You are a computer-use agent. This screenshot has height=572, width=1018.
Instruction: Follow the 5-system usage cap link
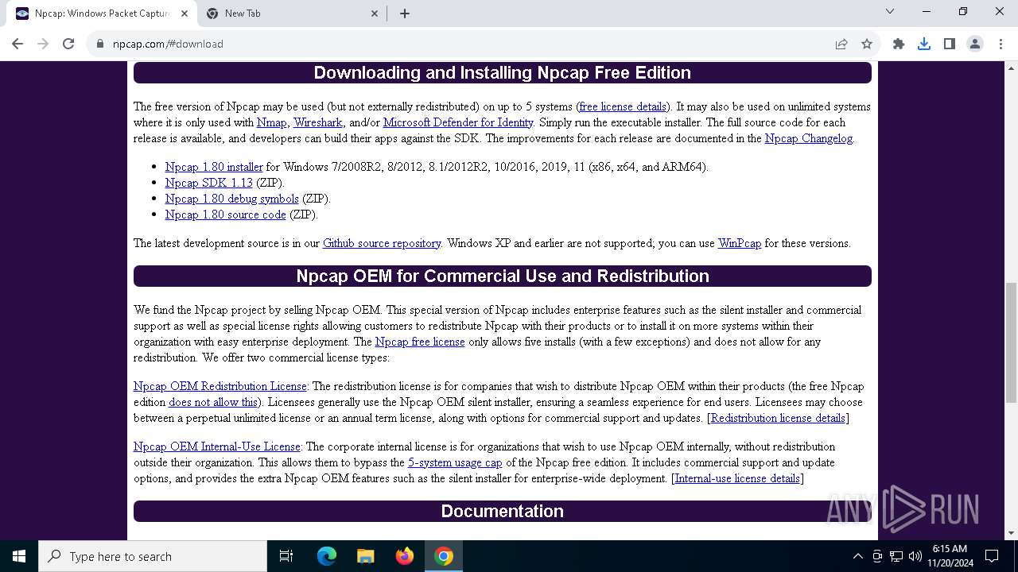point(455,462)
